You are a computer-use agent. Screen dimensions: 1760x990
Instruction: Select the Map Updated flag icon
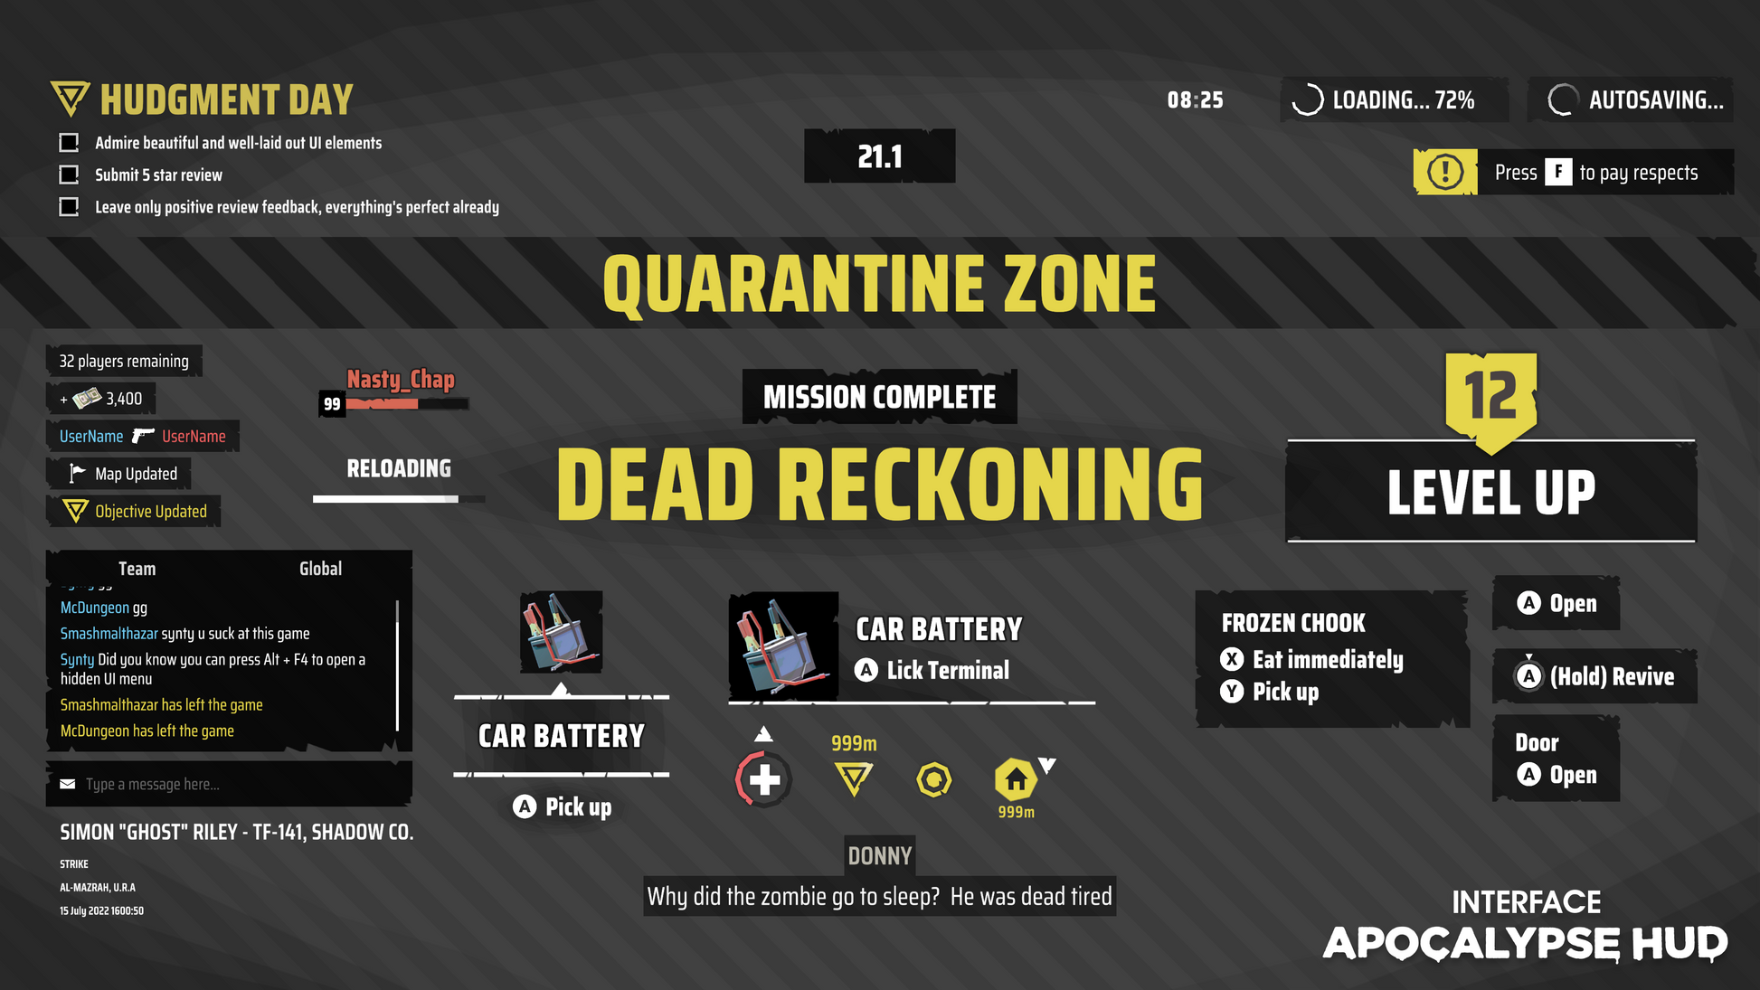tap(78, 471)
